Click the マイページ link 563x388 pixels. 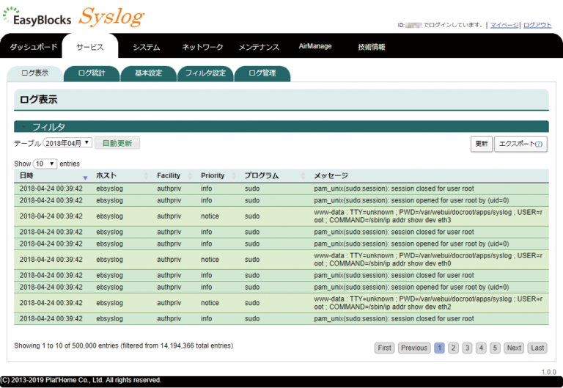click(x=504, y=25)
